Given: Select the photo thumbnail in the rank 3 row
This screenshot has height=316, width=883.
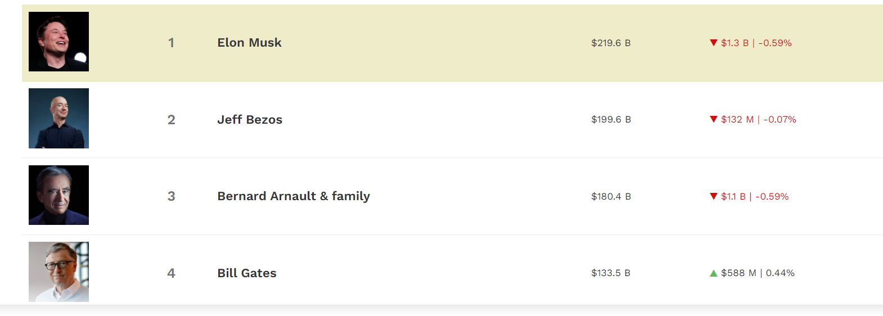Looking at the screenshot, I should pos(58,195).
